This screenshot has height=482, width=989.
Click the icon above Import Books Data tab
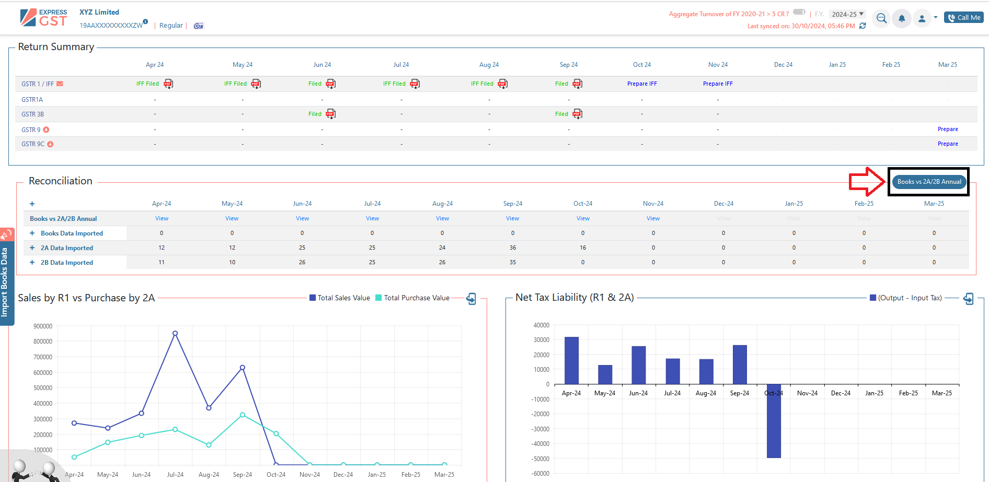[x=7, y=234]
